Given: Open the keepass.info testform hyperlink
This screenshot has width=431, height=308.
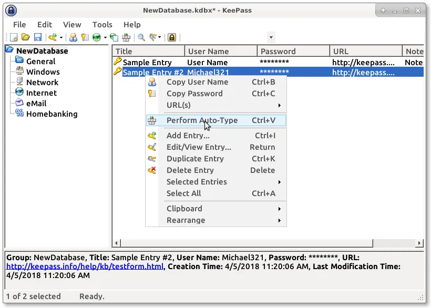Looking at the screenshot, I should (85, 266).
